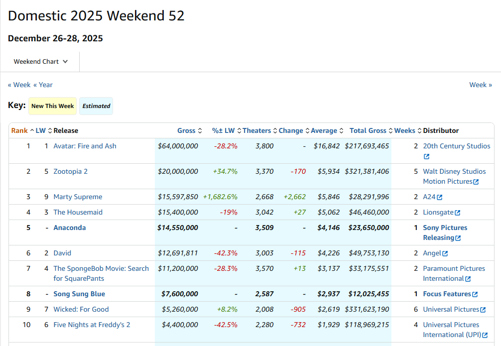Sort table by Rank column
This screenshot has height=346, width=501.
19,130
